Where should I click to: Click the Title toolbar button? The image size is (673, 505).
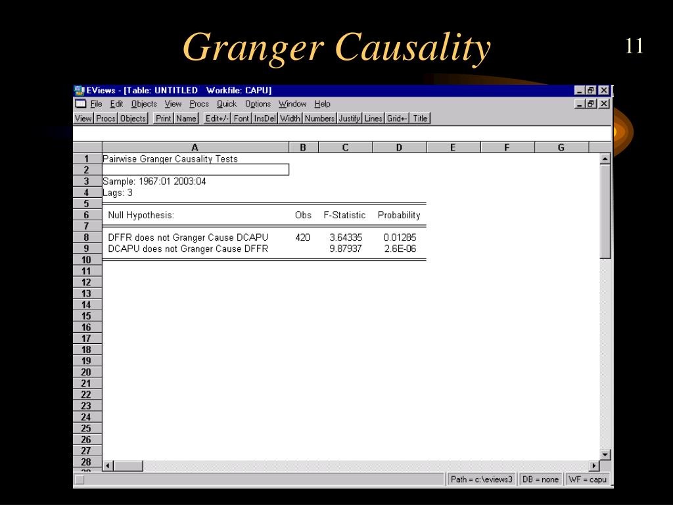click(x=420, y=118)
